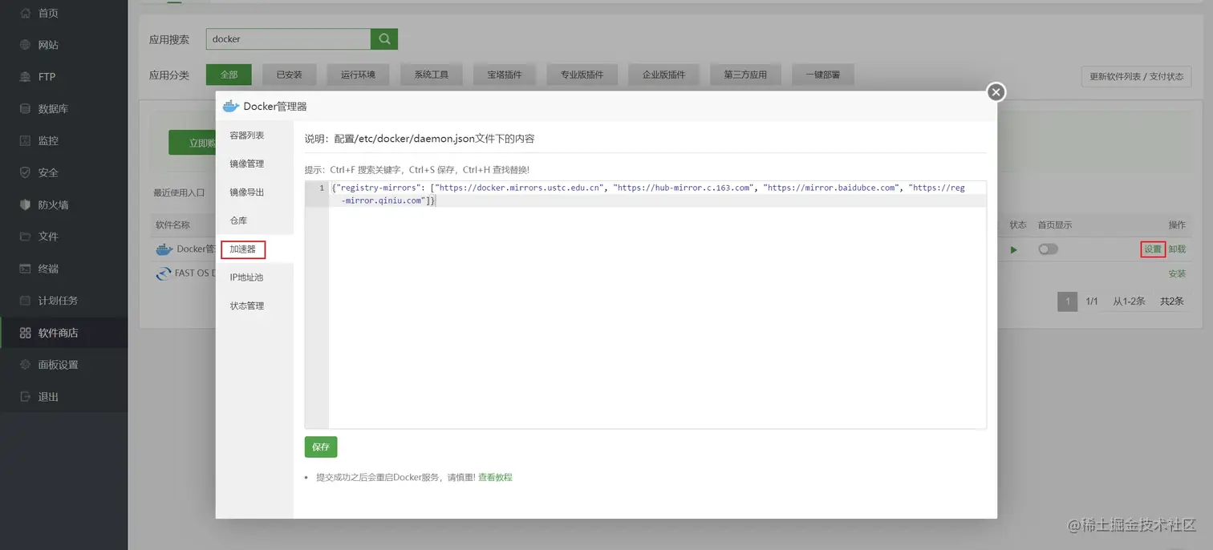
Task: Click the 1/1 page indicator text
Action: pos(1092,301)
